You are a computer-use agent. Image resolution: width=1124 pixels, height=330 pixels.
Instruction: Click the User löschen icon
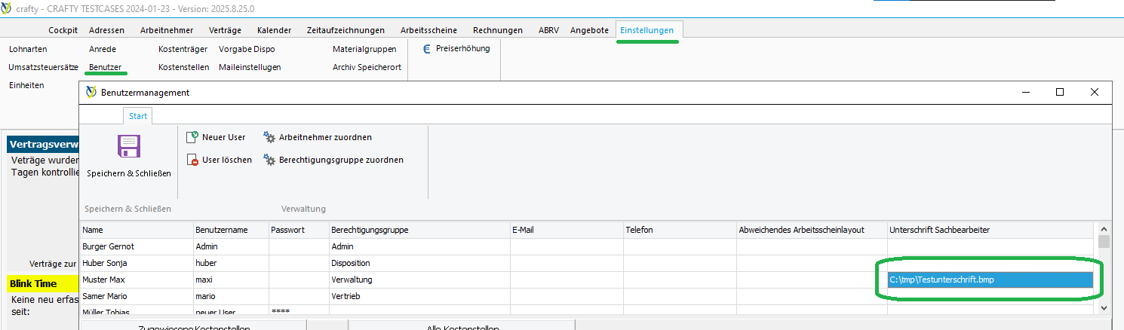[192, 160]
